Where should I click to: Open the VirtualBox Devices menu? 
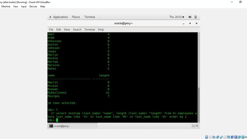[x=33, y=7]
